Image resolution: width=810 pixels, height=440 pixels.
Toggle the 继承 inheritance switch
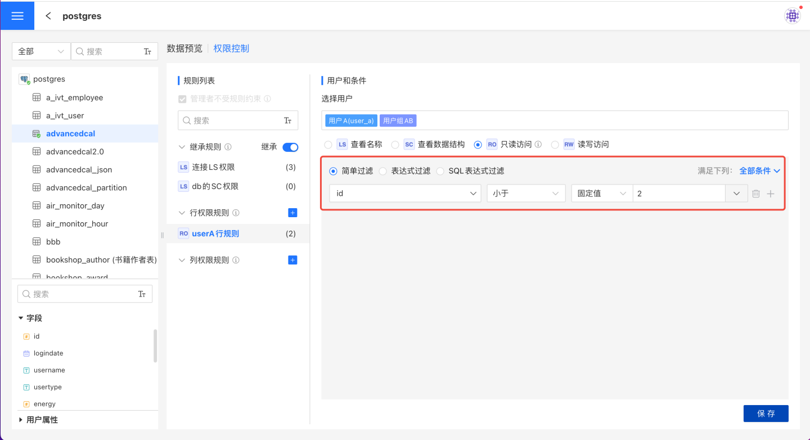tap(290, 147)
